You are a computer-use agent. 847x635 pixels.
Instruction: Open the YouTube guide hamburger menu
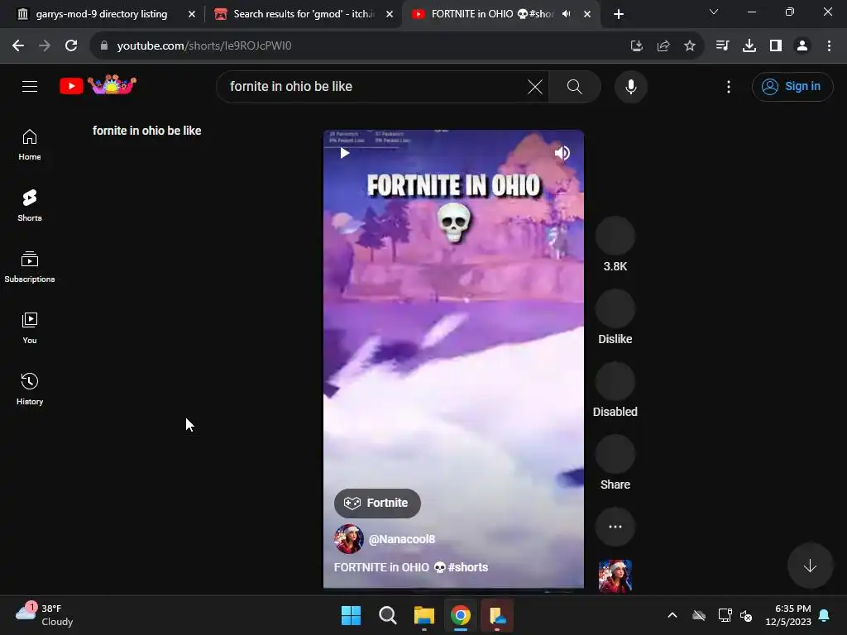point(30,86)
